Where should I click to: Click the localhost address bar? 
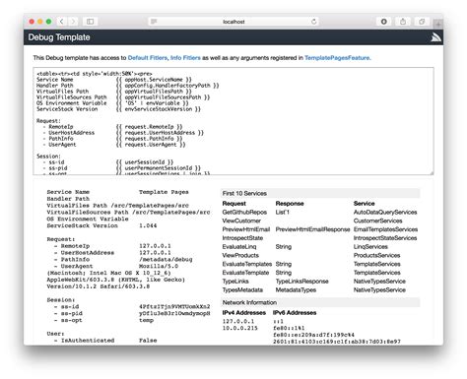coord(233,22)
